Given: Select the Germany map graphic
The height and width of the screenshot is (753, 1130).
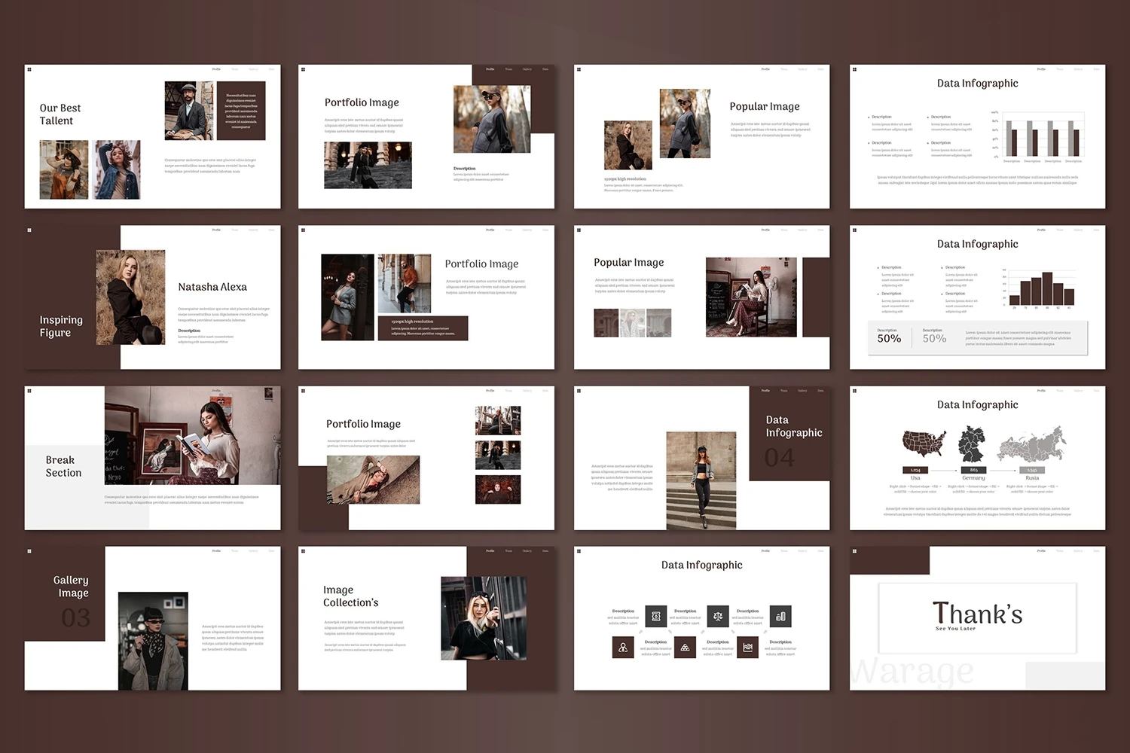Looking at the screenshot, I should tap(973, 444).
